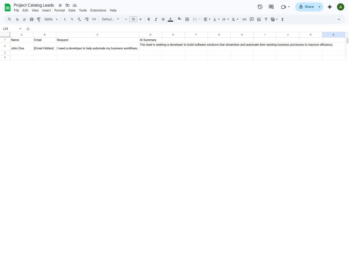This screenshot has width=349, height=261.
Task: Insert a link
Action: pyautogui.click(x=244, y=19)
